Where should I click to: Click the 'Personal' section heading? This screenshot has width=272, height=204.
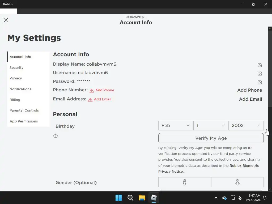(65, 114)
